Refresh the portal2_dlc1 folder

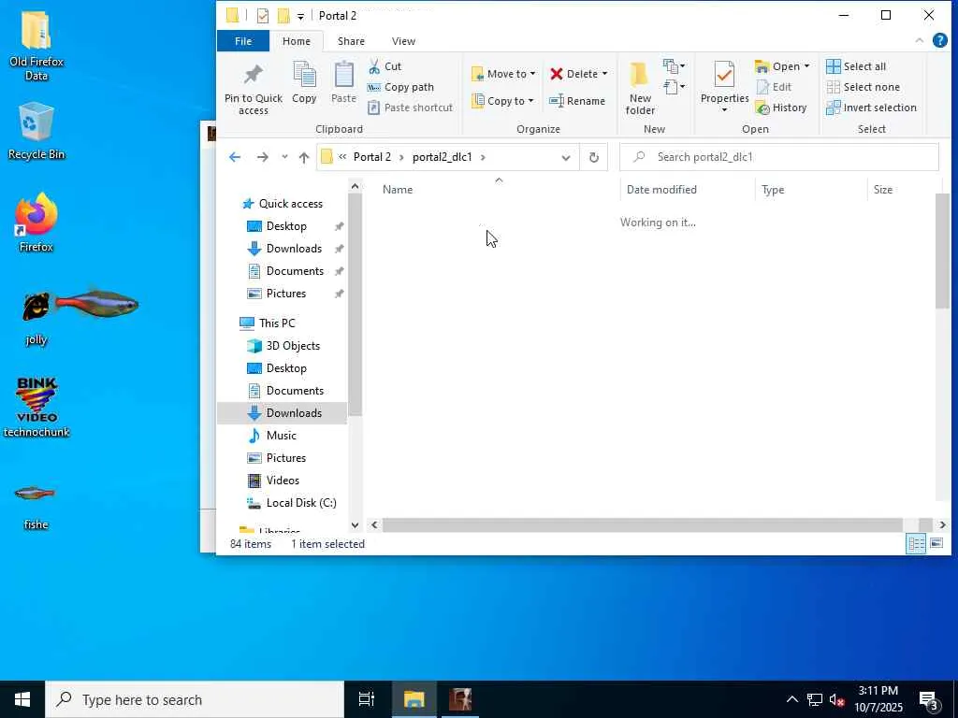pyautogui.click(x=593, y=157)
